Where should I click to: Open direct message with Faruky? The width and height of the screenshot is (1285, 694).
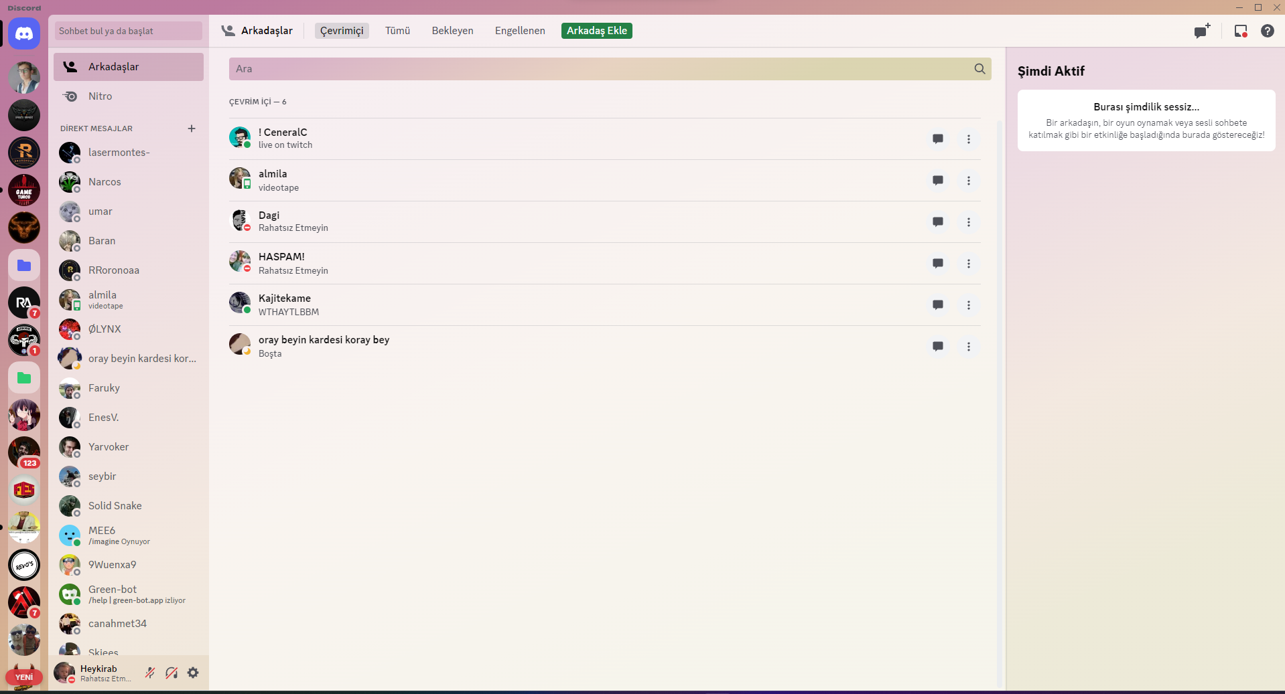(129, 388)
